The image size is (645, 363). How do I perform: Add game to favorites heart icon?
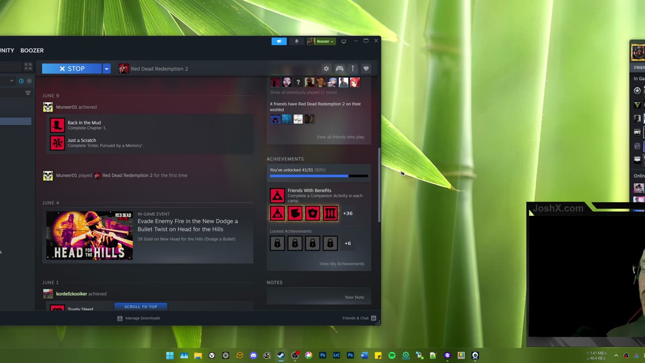[x=366, y=69]
